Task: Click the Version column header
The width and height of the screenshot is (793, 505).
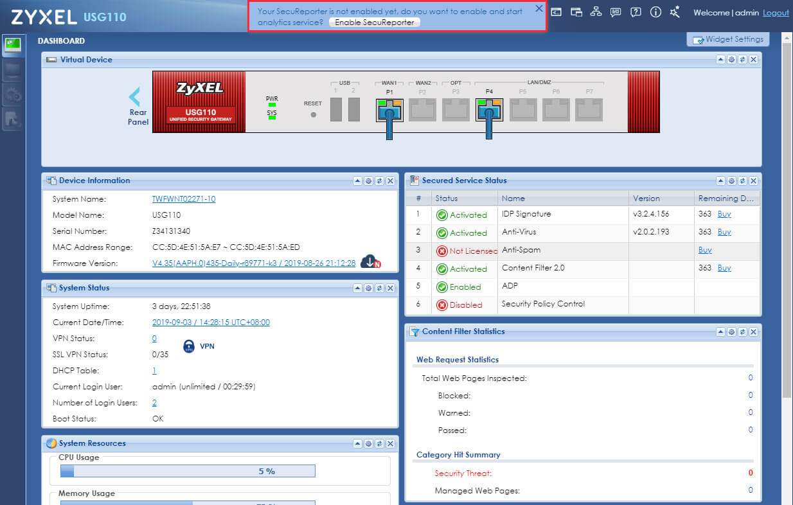Action: point(661,199)
